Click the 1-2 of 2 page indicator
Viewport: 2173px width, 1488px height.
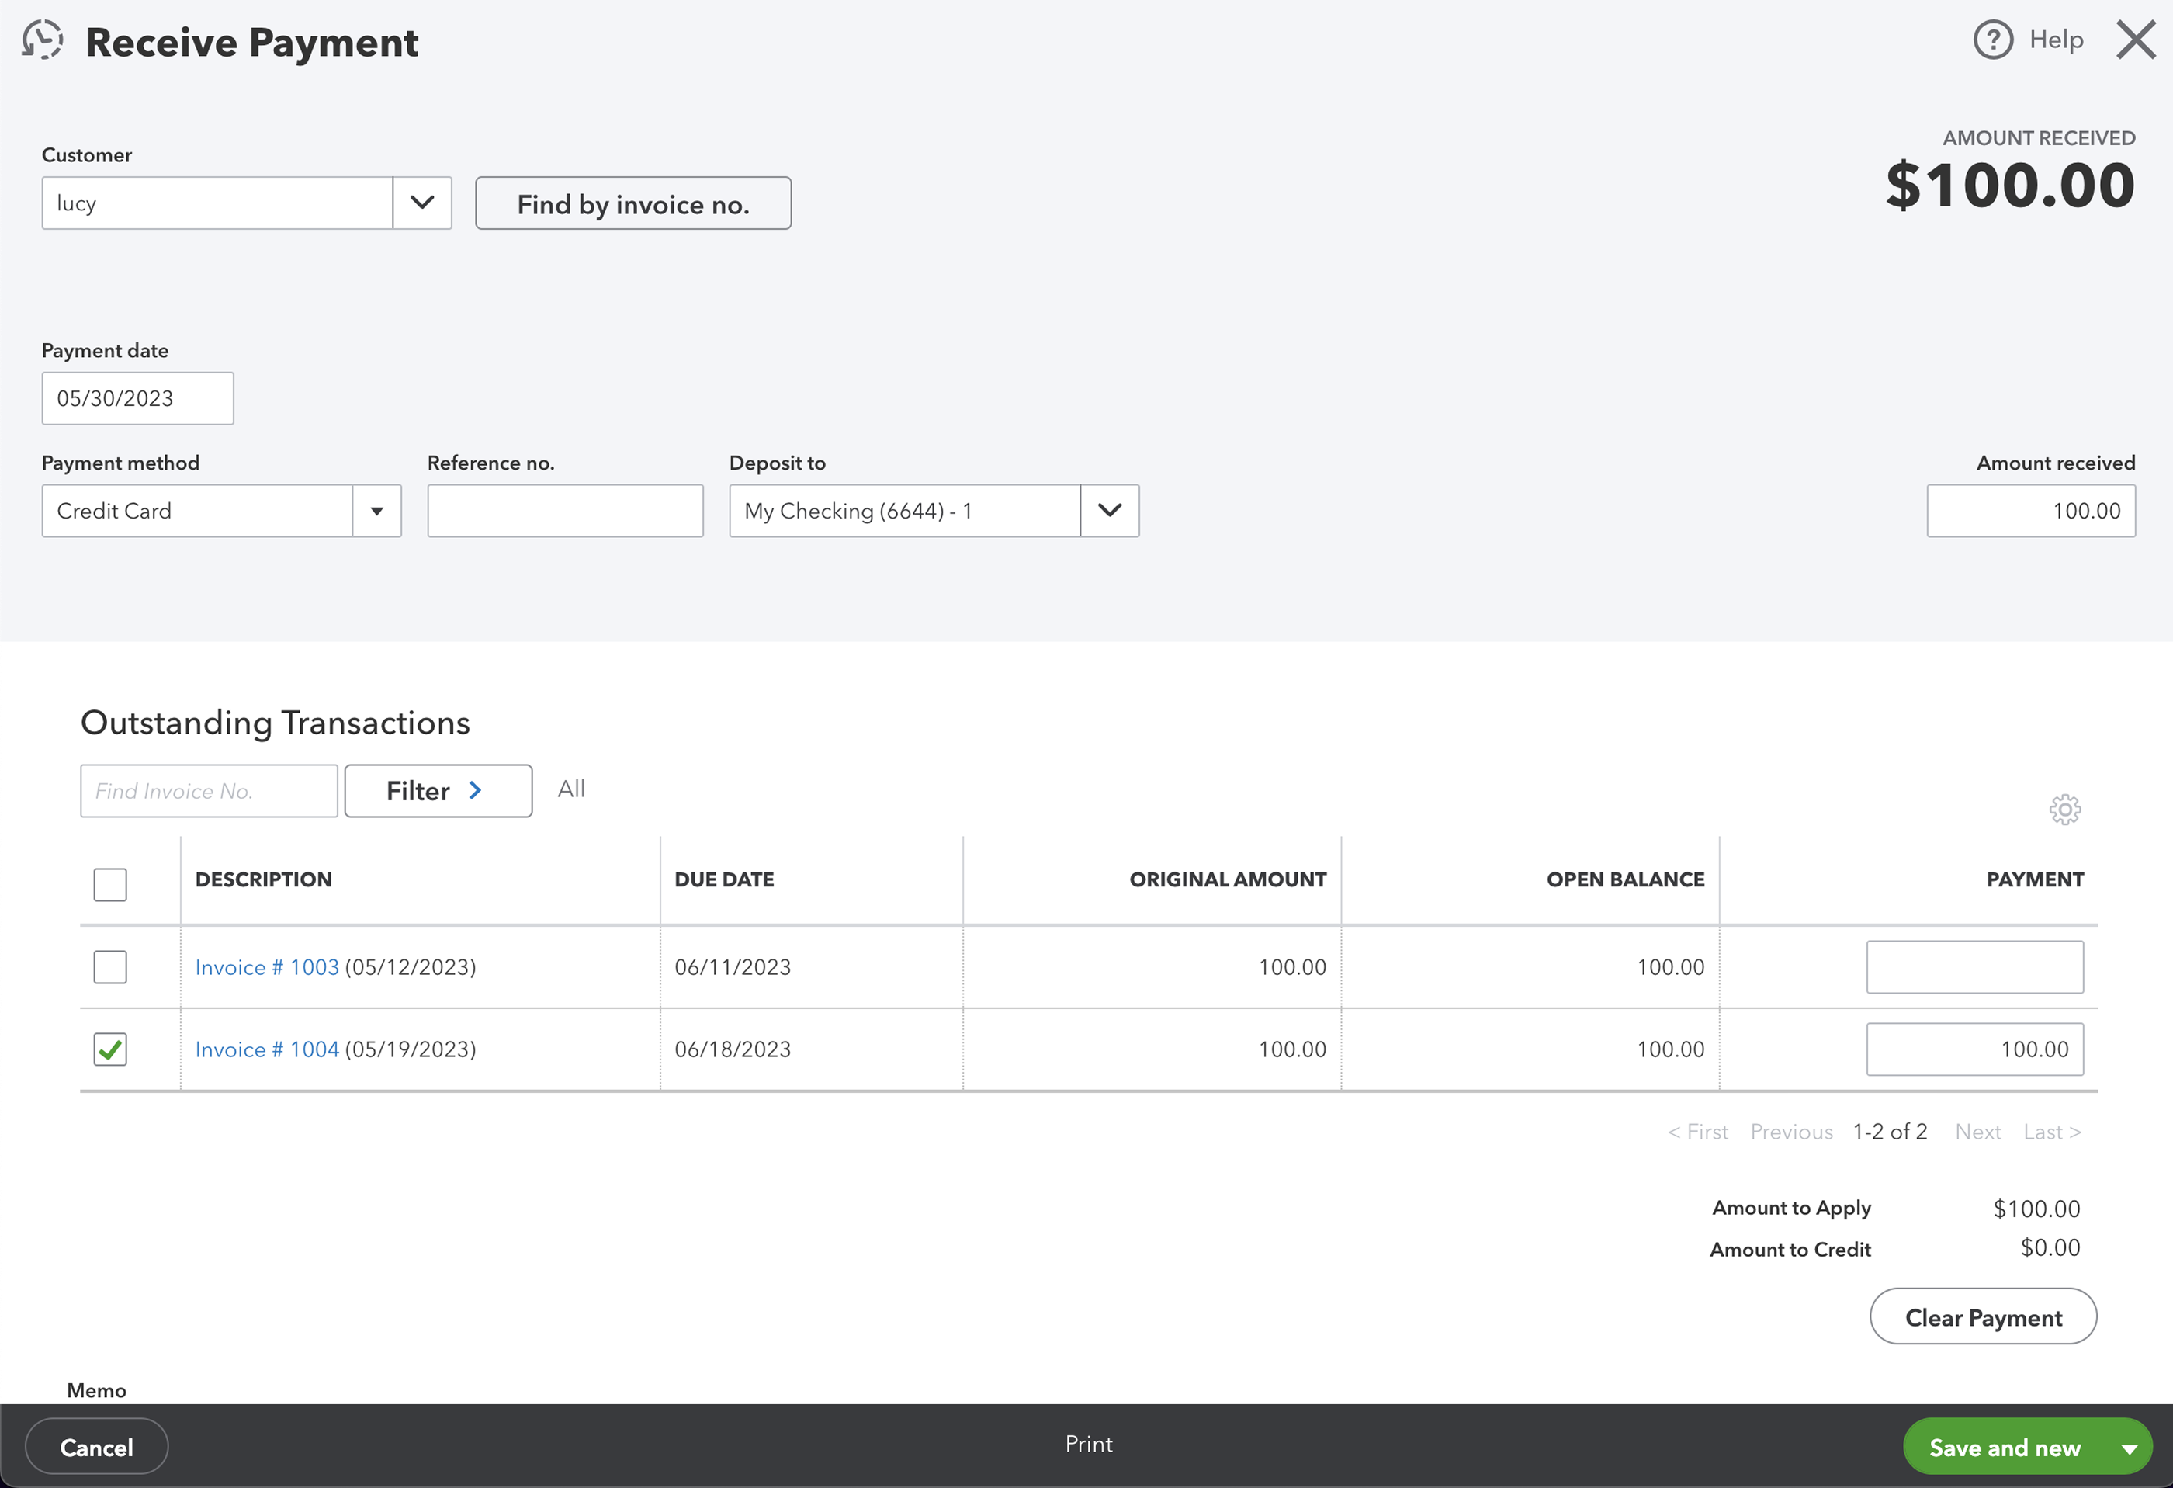(1890, 1132)
